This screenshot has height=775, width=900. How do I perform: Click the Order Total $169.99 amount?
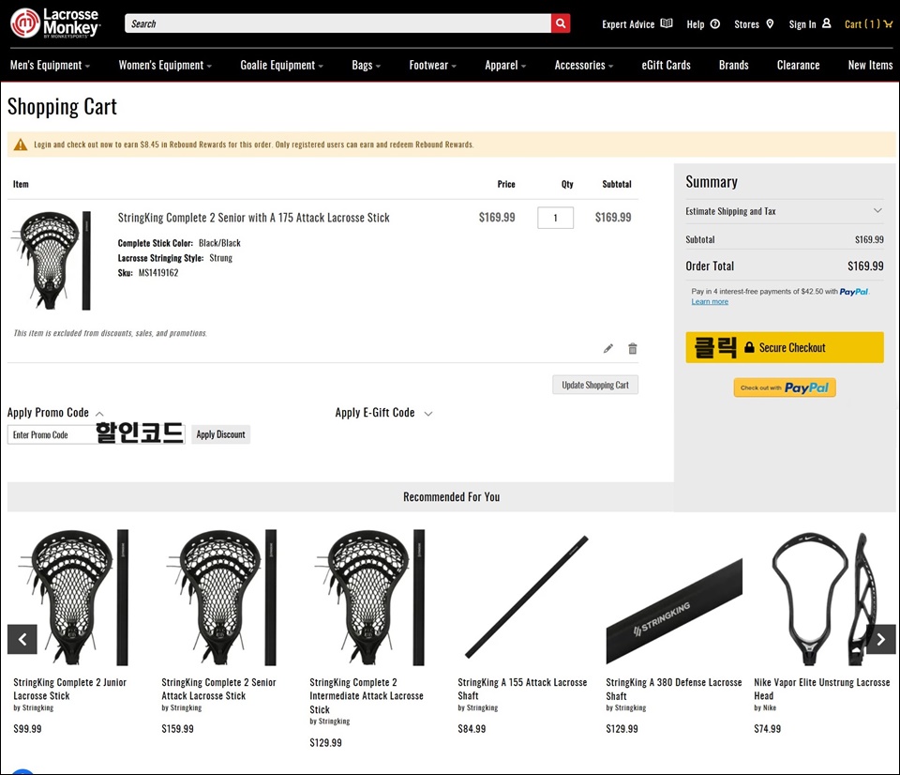coord(865,266)
